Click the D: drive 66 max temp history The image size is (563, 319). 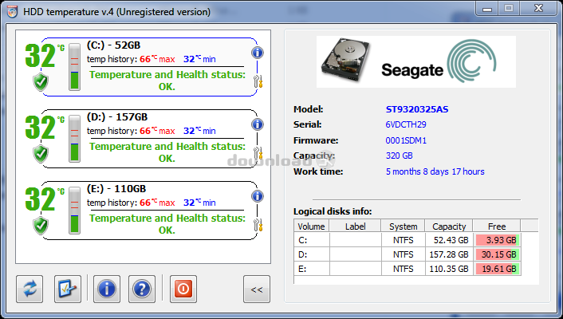point(157,131)
